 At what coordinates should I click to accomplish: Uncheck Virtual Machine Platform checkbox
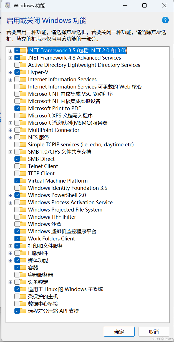point(17,181)
